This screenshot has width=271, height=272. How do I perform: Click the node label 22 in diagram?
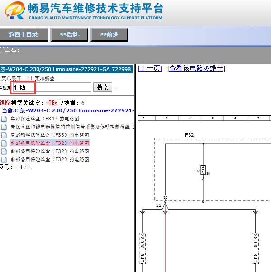click(x=159, y=205)
